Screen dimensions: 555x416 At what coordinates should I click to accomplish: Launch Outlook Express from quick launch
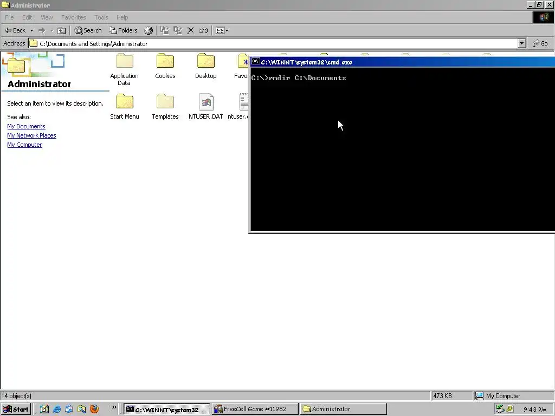[69, 409]
